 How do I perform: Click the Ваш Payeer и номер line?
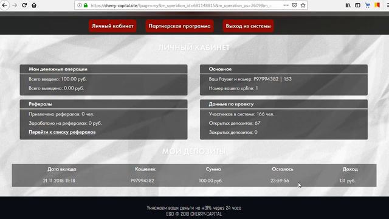(250, 79)
